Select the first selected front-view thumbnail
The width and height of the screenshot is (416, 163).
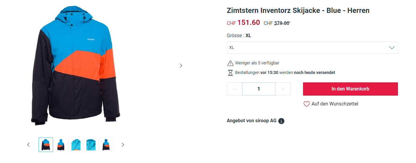point(46,145)
